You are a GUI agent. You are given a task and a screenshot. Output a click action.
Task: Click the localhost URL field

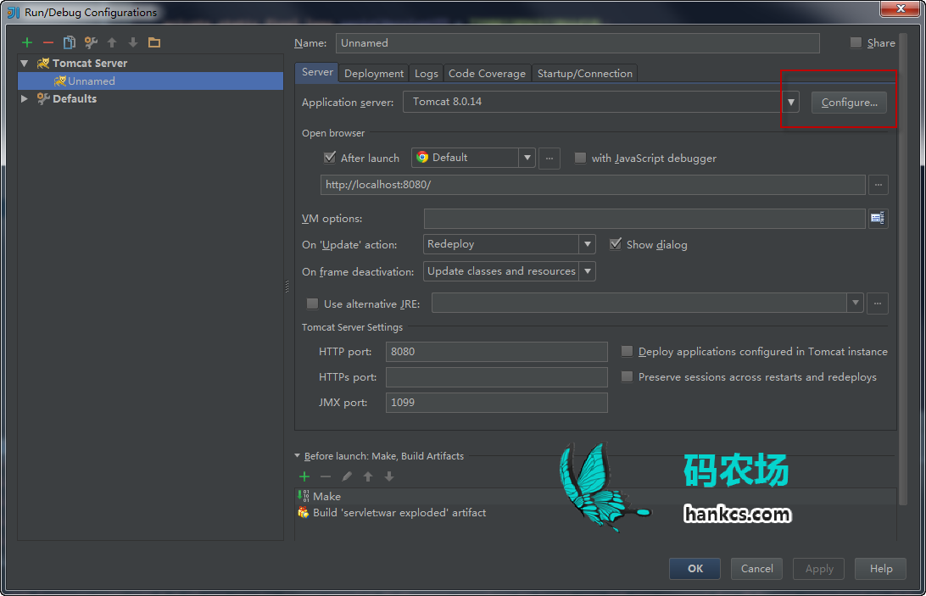pyautogui.click(x=593, y=185)
